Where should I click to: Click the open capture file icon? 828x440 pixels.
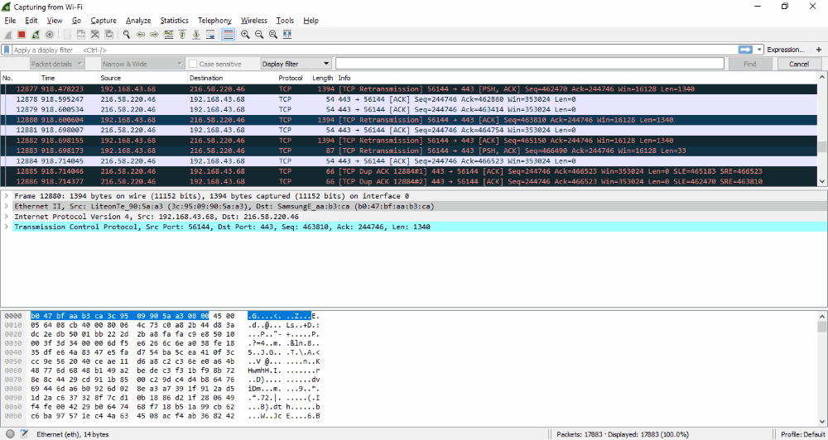pyautogui.click(x=68, y=34)
